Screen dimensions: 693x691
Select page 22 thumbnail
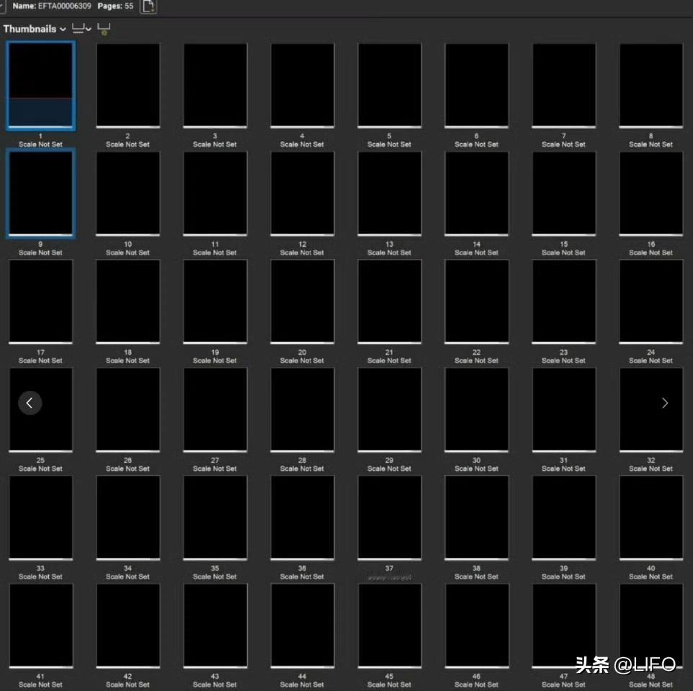pos(476,302)
